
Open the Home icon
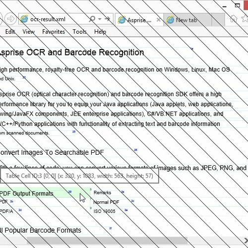[x=234, y=19]
